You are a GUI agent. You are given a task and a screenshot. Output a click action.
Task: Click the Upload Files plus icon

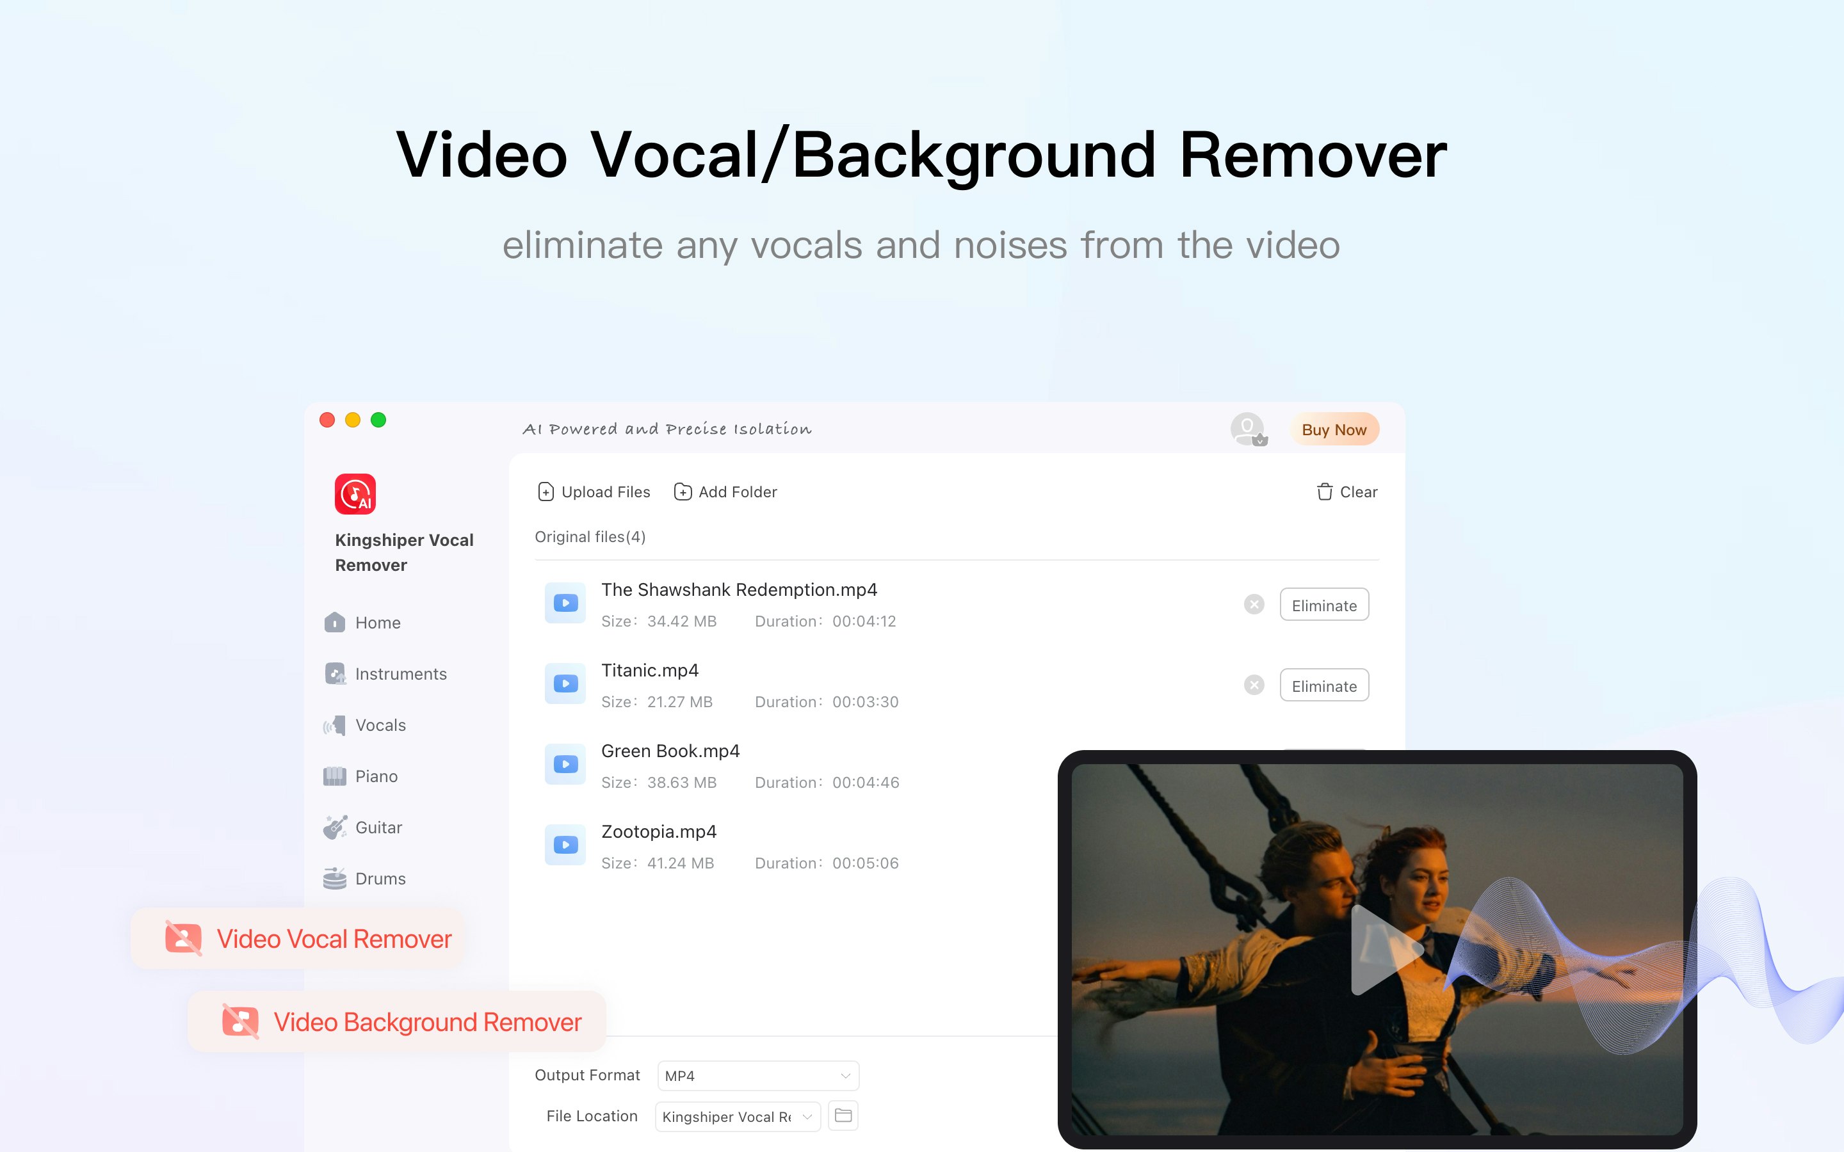click(546, 492)
